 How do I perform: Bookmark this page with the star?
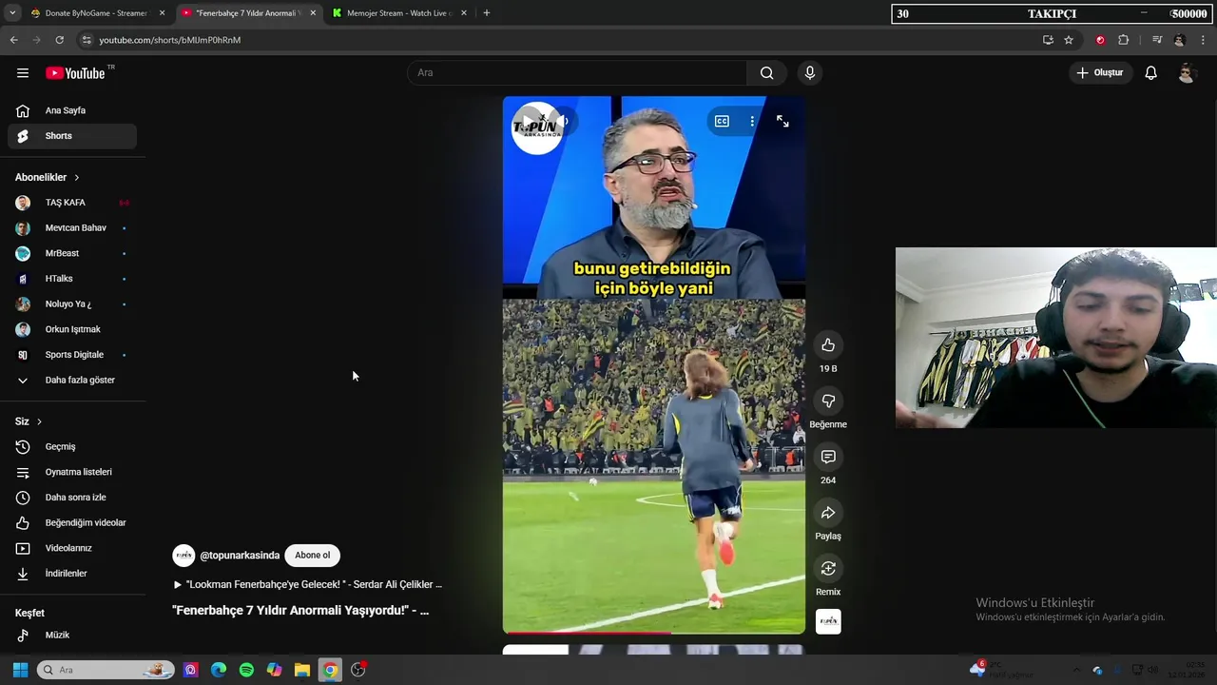(1069, 40)
